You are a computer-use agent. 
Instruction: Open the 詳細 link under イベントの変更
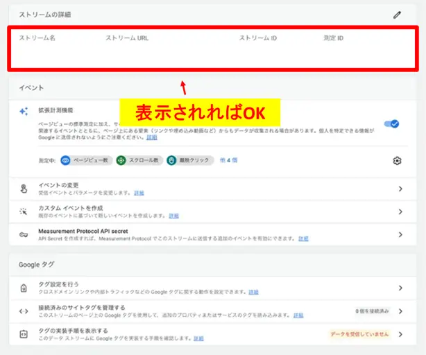[139, 193]
